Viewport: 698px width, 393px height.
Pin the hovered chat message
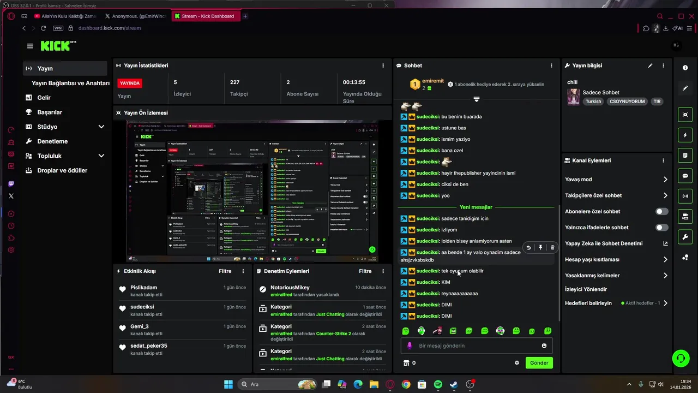540,247
